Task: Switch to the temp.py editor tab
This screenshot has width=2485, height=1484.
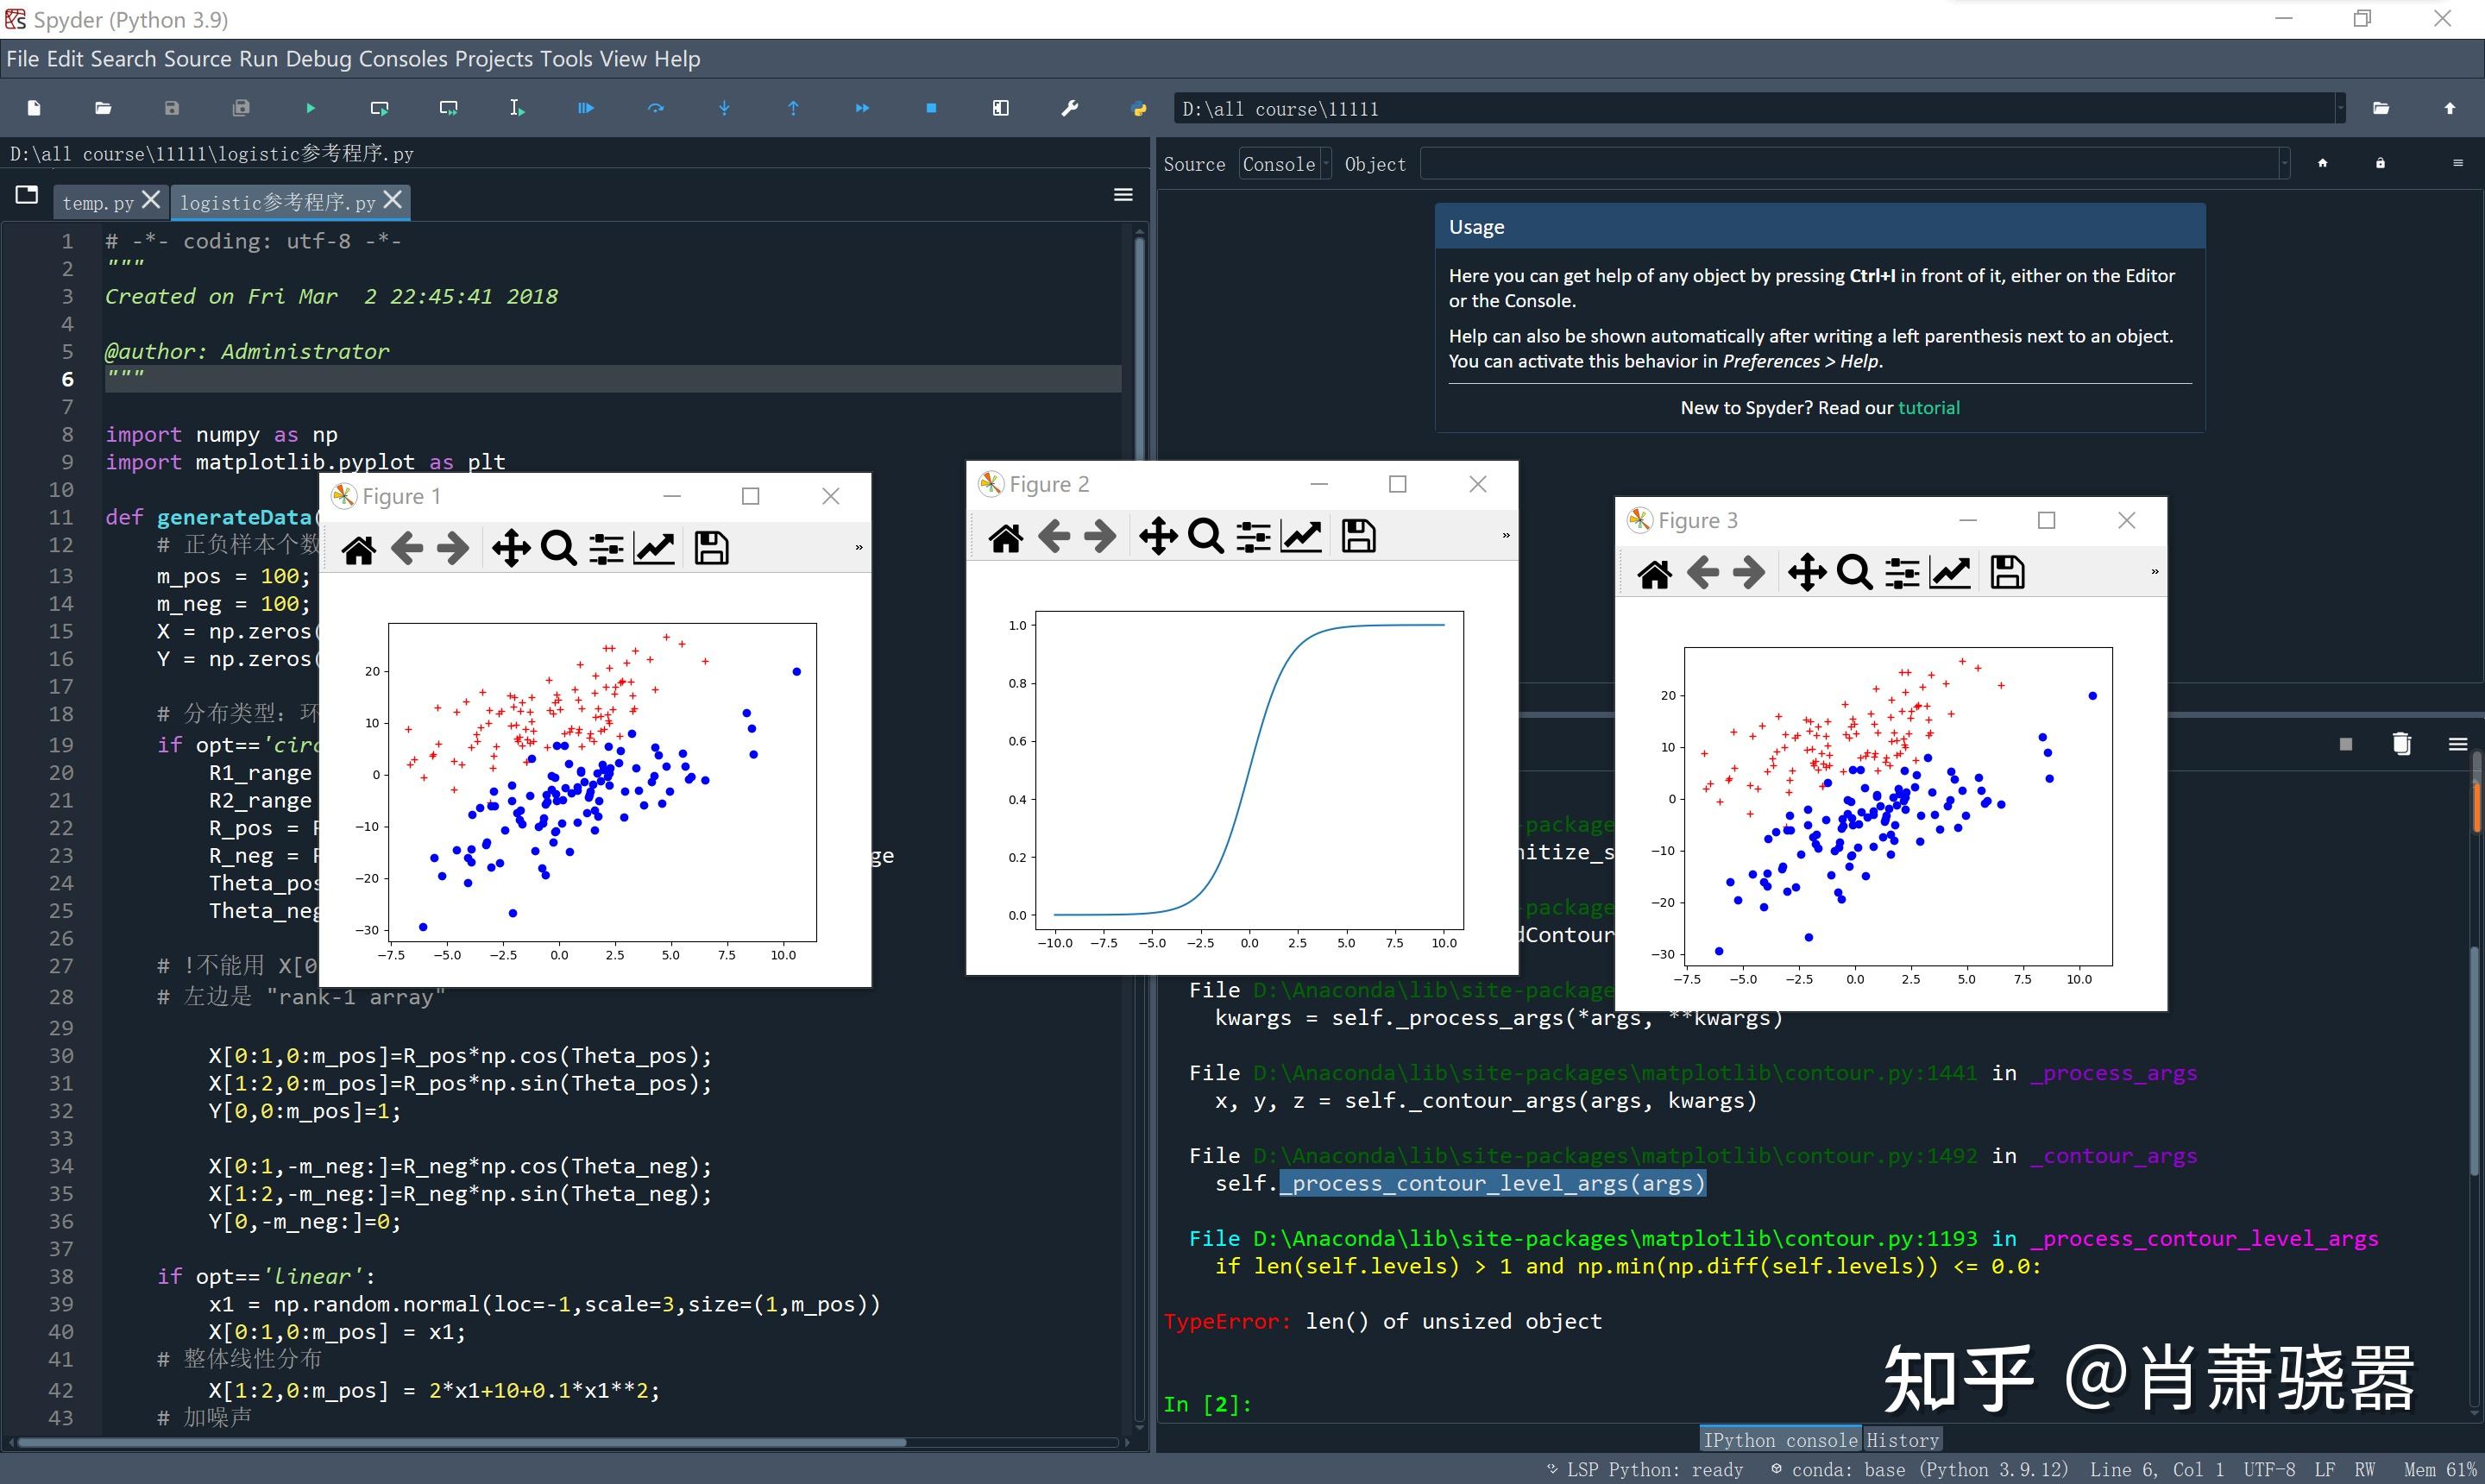Action: point(98,203)
